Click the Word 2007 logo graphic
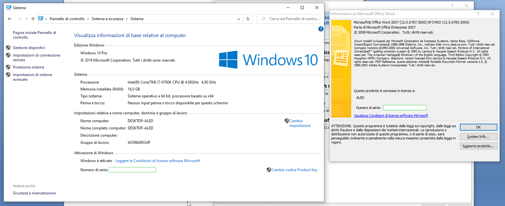This screenshot has width=505, height=206. pyautogui.click(x=341, y=69)
